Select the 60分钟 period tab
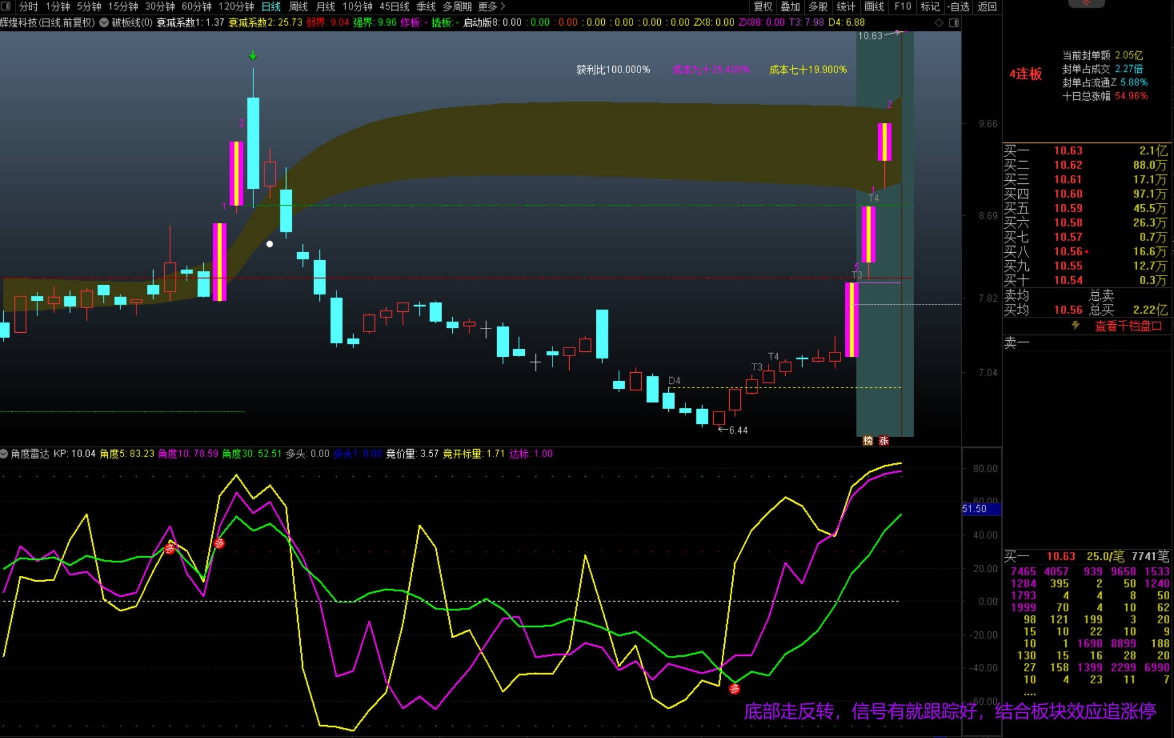The height and width of the screenshot is (738, 1174). tap(196, 6)
